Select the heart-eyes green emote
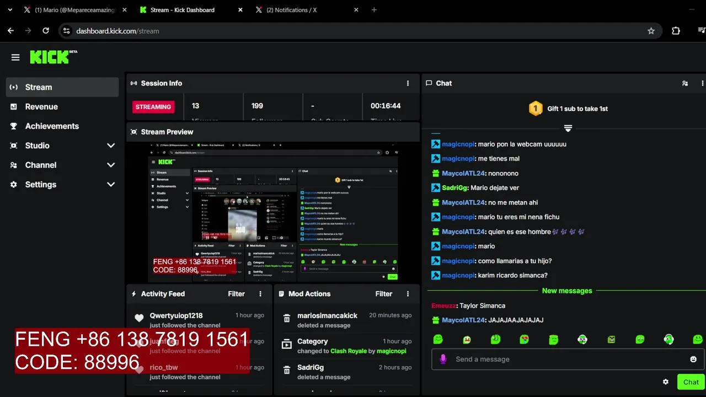The width and height of the screenshot is (706, 397). 524,339
